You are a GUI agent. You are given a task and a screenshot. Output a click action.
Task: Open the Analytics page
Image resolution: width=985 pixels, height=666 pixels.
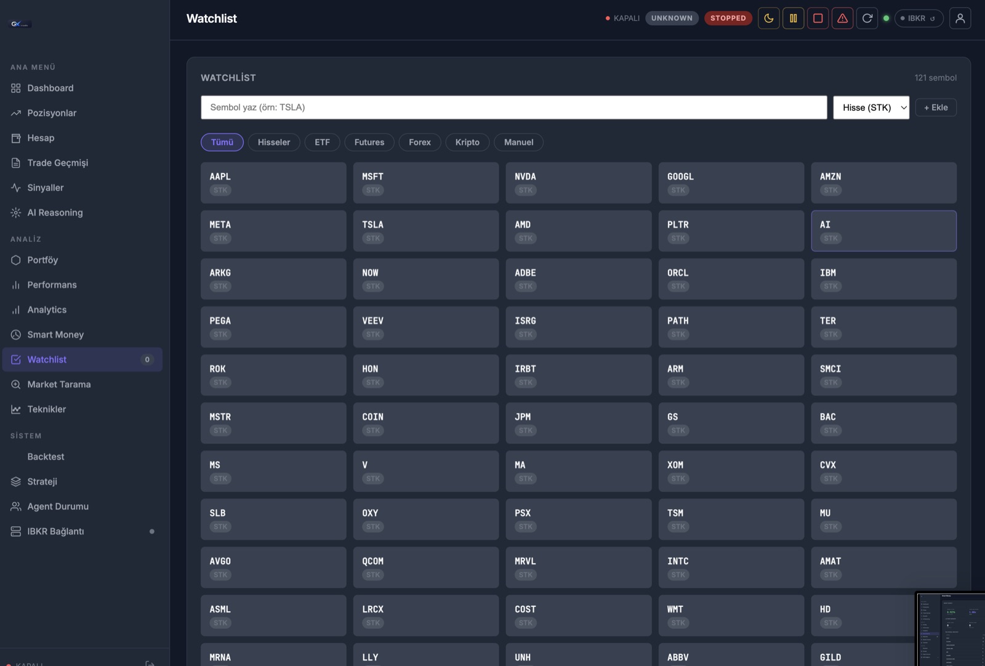point(82,310)
